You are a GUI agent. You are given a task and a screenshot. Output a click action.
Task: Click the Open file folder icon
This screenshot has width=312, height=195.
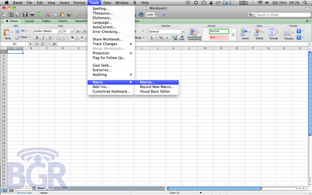[18, 14]
